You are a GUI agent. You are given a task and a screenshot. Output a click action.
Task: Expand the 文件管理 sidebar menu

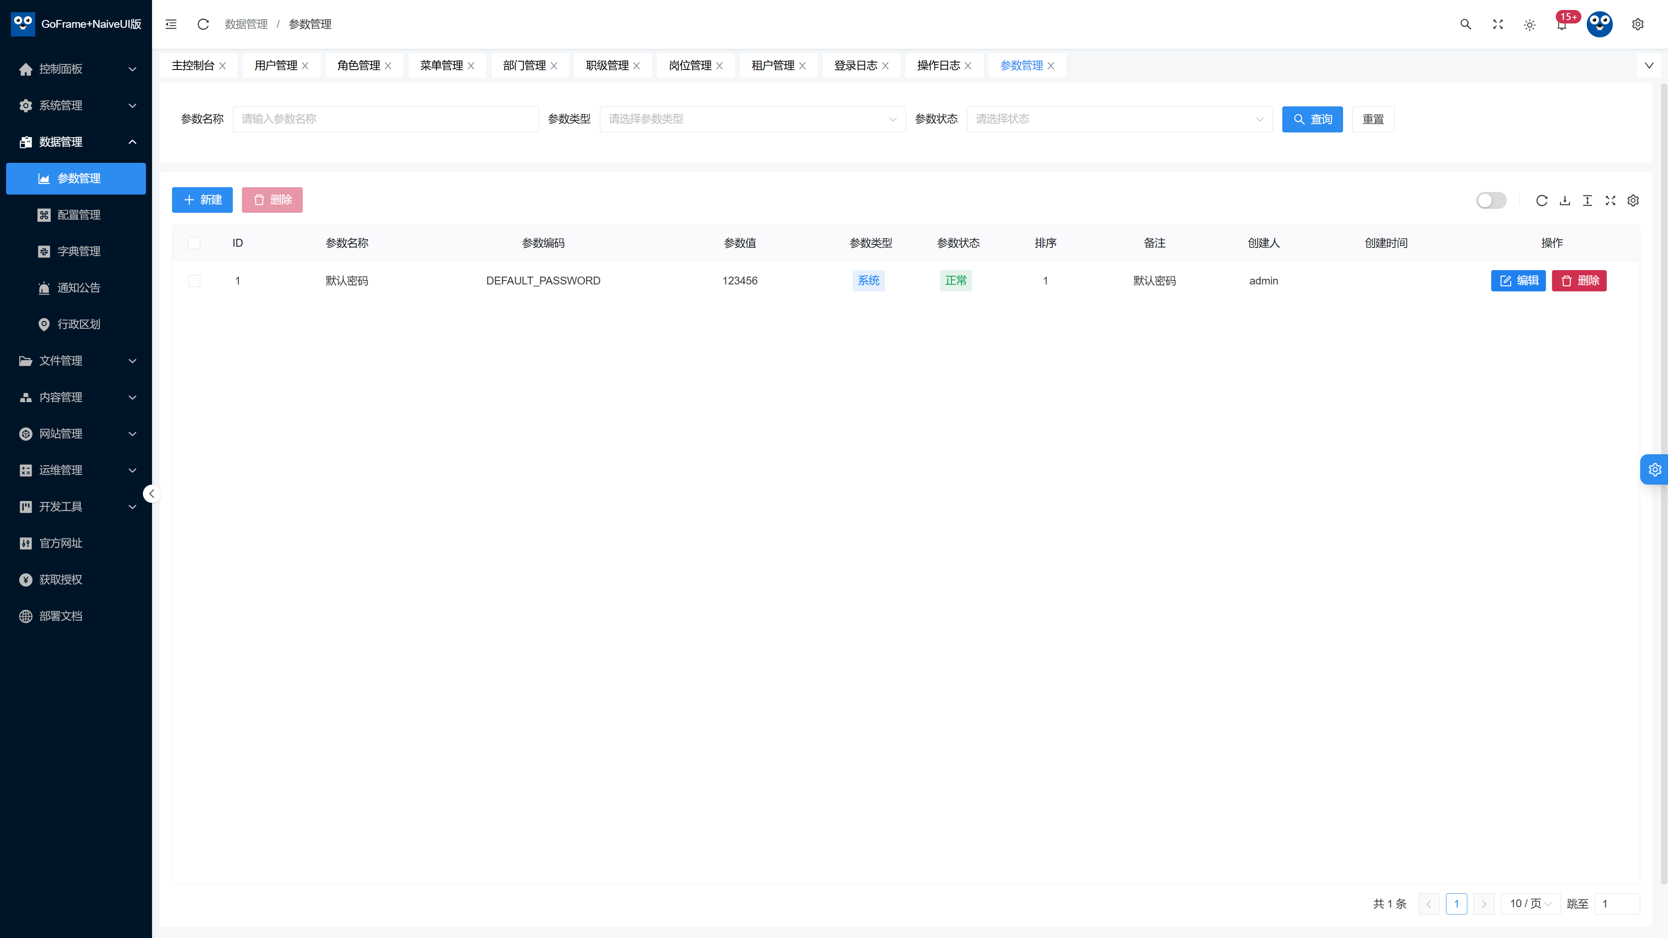76,360
